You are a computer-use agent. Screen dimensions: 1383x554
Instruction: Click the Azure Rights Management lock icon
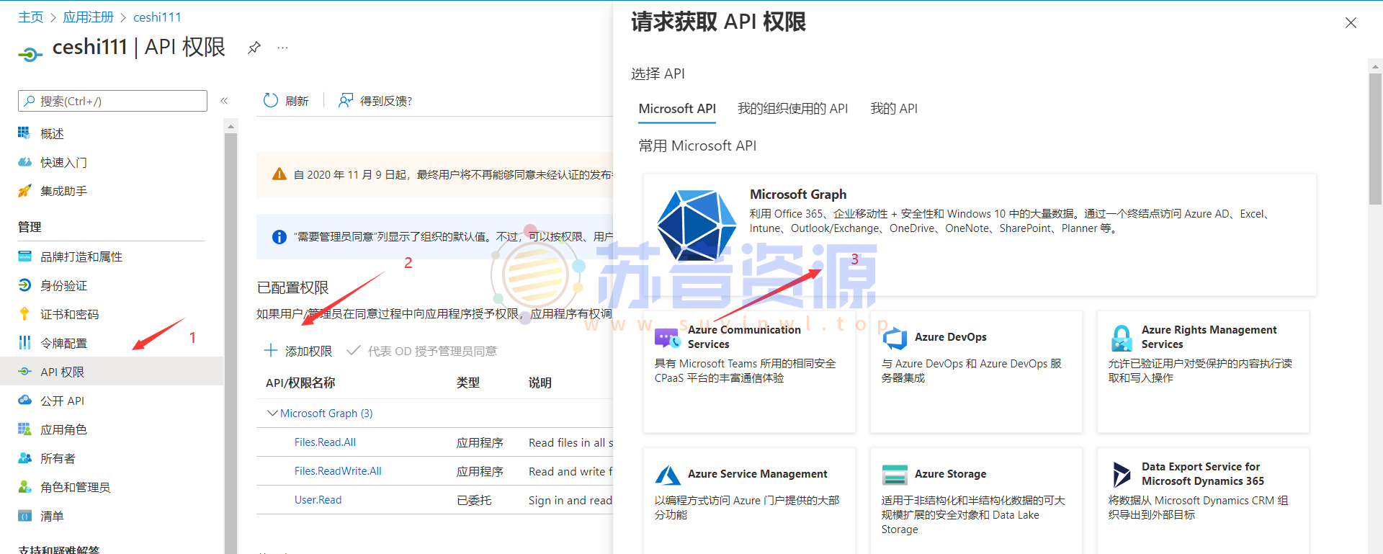pyautogui.click(x=1122, y=338)
